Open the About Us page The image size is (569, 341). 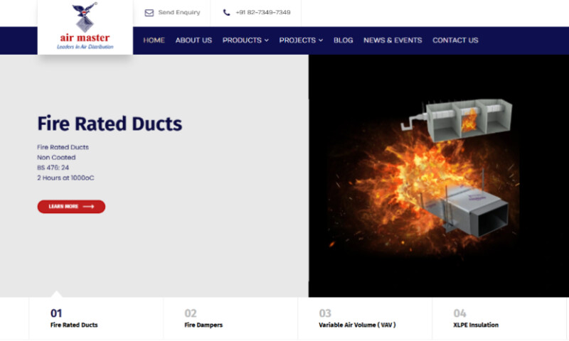pos(193,40)
